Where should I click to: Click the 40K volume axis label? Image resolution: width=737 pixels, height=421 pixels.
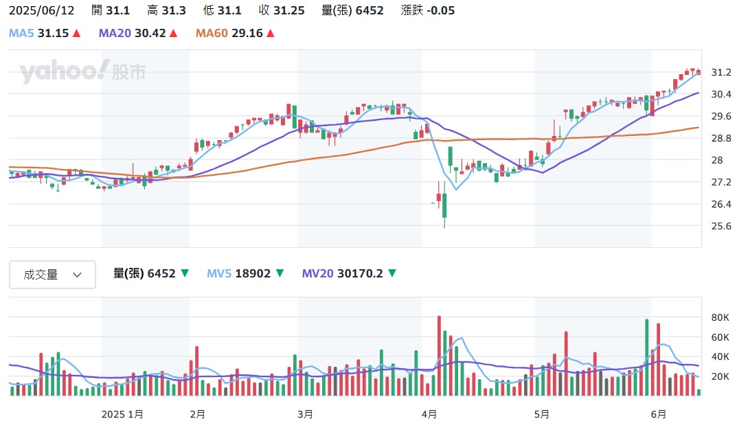[x=720, y=356]
